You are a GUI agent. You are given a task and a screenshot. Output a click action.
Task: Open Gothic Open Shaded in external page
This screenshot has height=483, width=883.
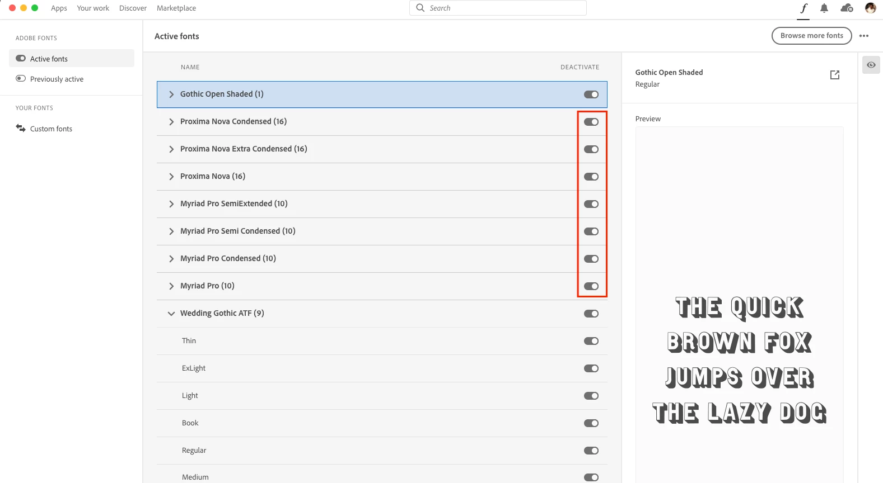tap(835, 75)
